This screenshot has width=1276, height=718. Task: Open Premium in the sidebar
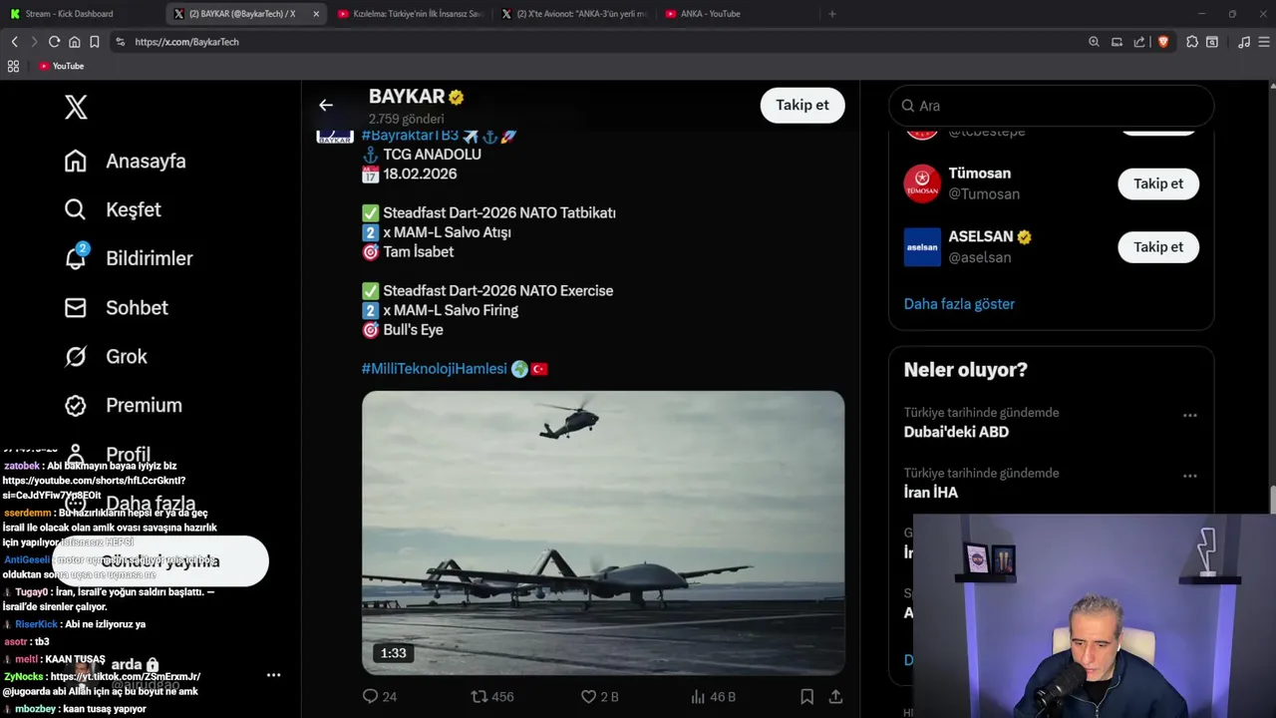123,405
